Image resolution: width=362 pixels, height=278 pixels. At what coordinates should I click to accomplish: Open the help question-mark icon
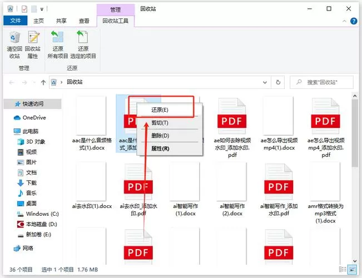(354, 21)
